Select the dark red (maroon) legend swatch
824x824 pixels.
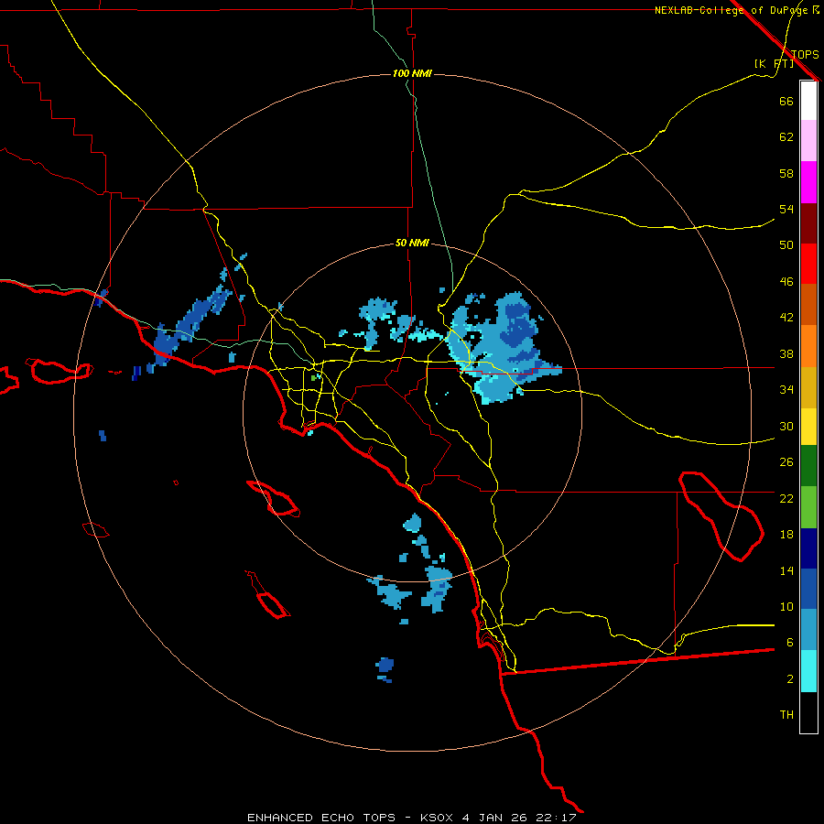point(808,222)
